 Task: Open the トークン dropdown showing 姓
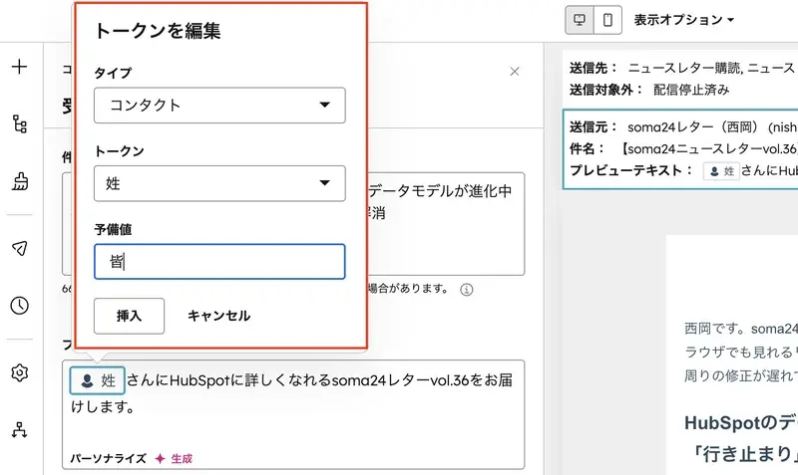219,183
